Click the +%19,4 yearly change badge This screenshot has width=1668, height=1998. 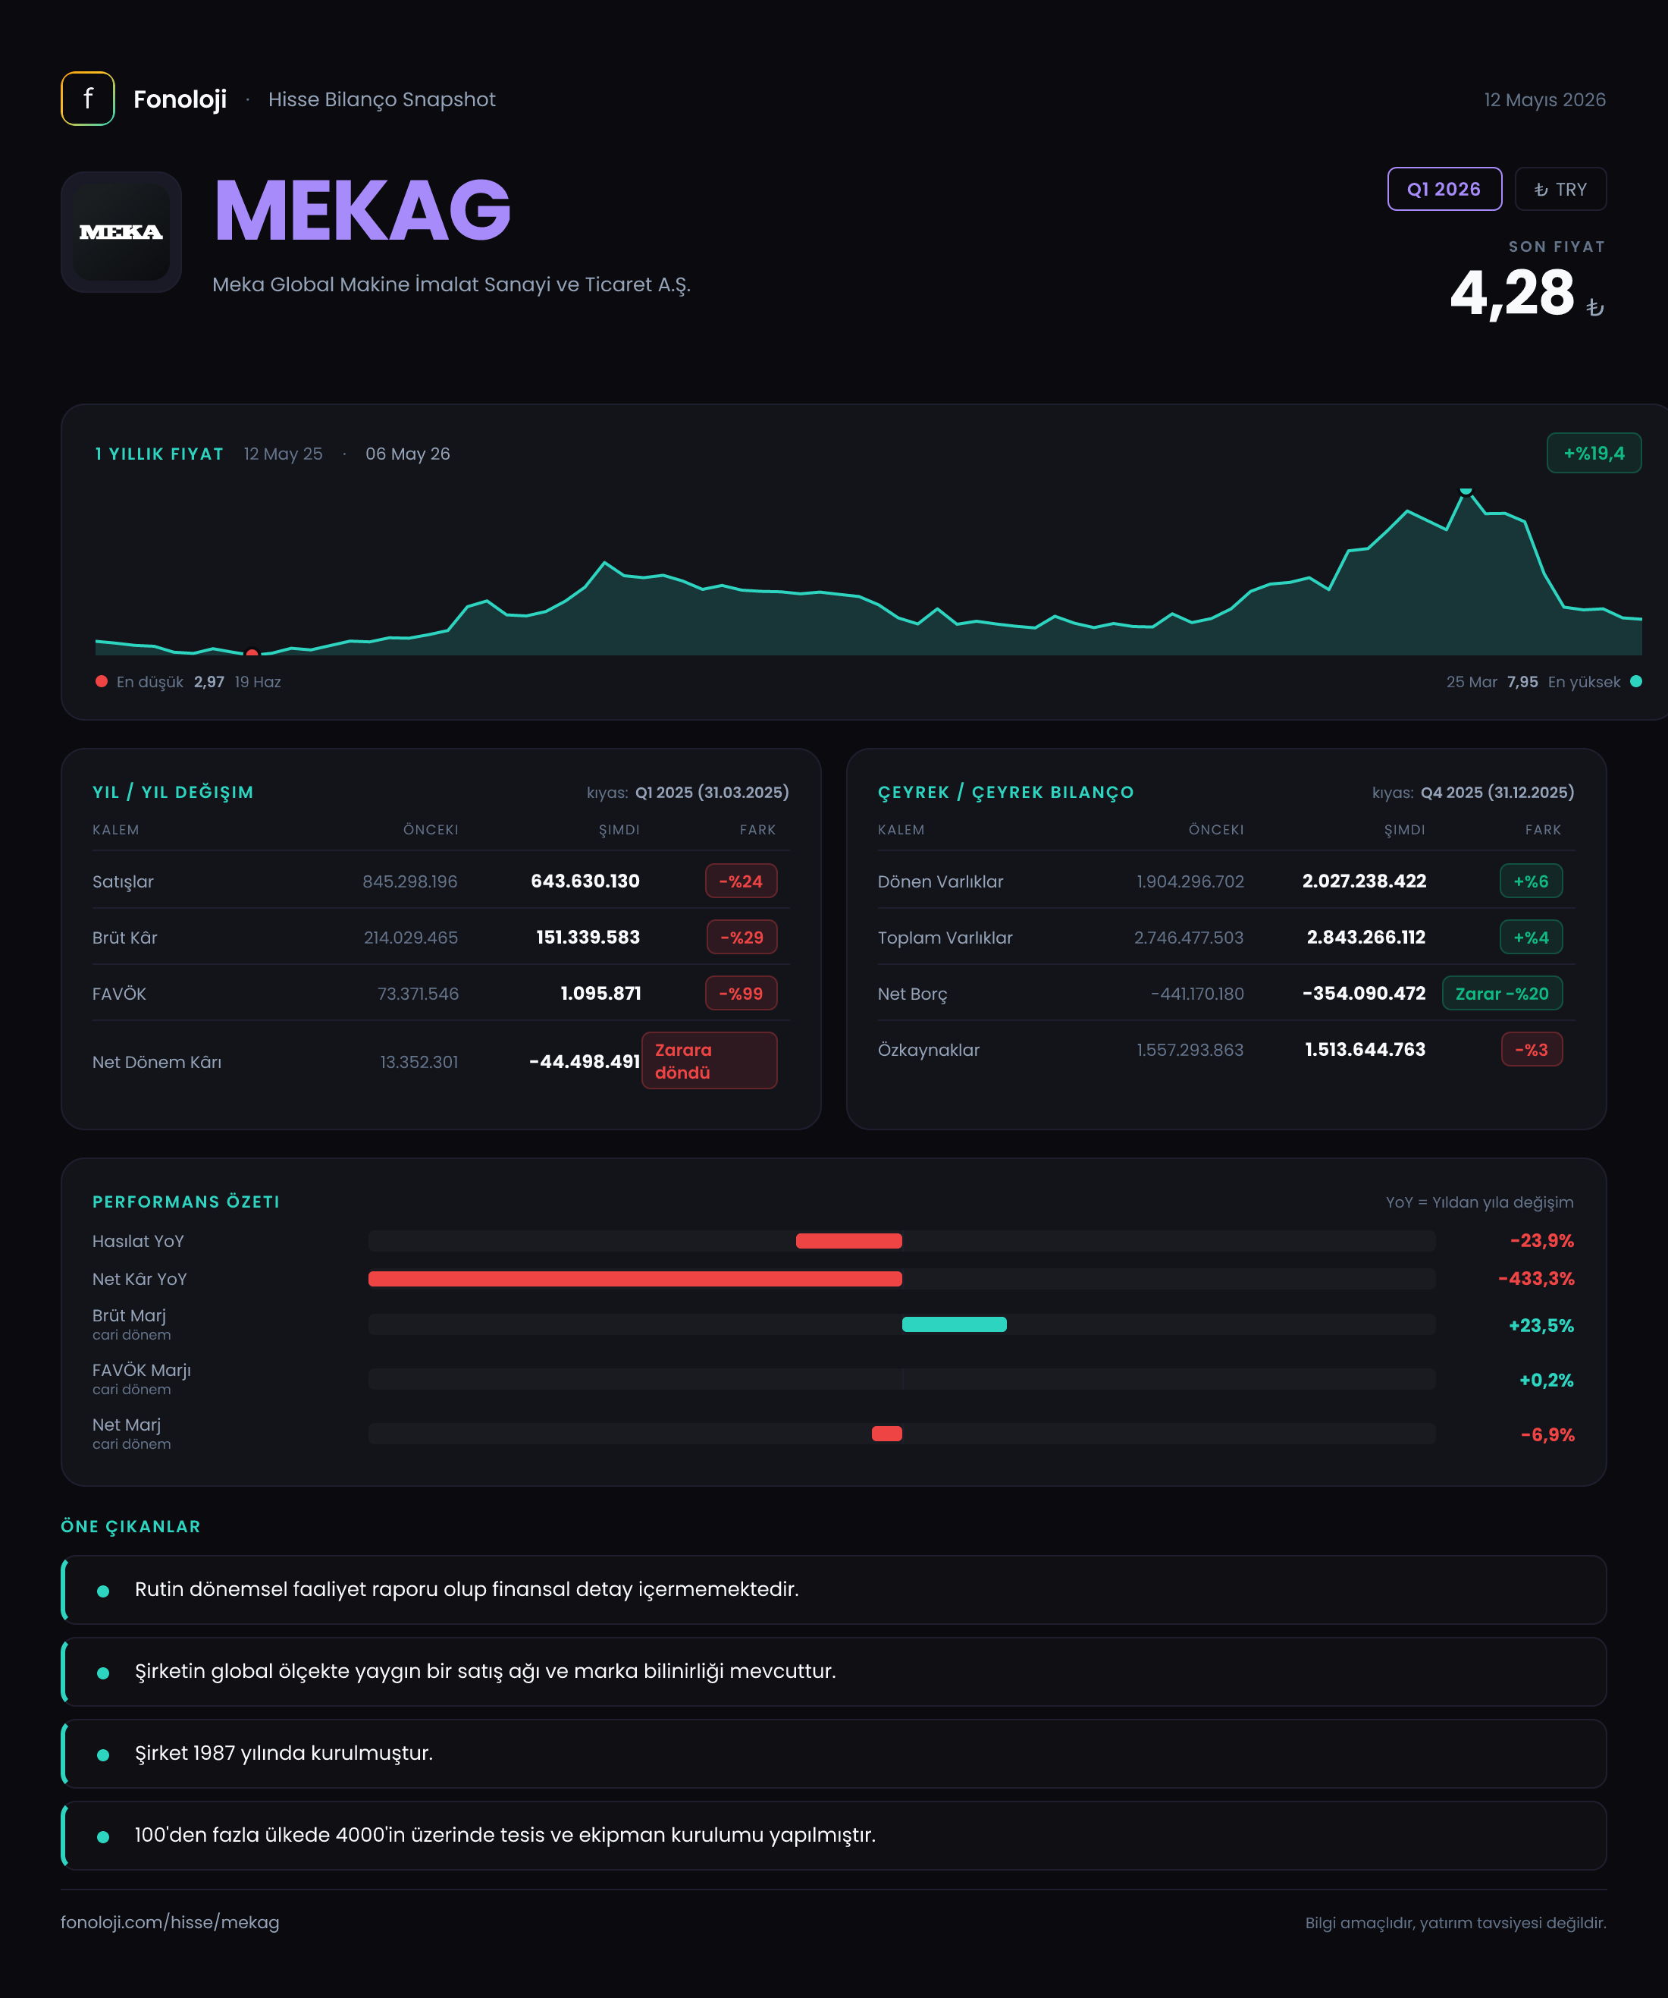[1593, 453]
